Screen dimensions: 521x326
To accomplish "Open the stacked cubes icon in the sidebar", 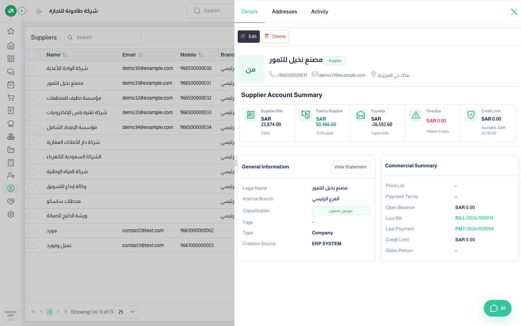I will [11, 137].
